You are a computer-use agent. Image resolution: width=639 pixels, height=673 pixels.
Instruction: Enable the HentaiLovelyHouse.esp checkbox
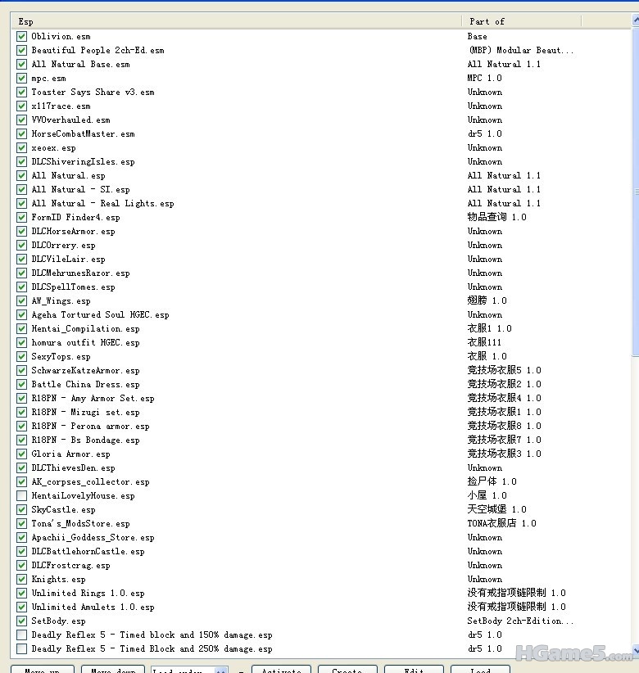(x=21, y=495)
